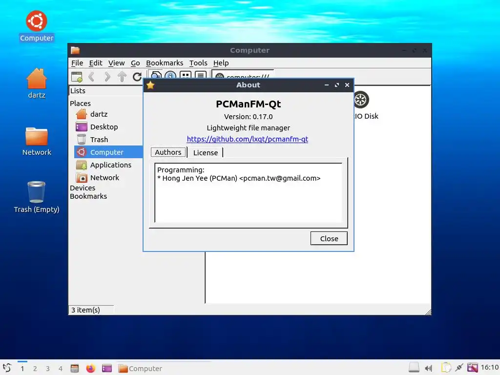
Task: Launch Firefox from the panel
Action: (90, 368)
